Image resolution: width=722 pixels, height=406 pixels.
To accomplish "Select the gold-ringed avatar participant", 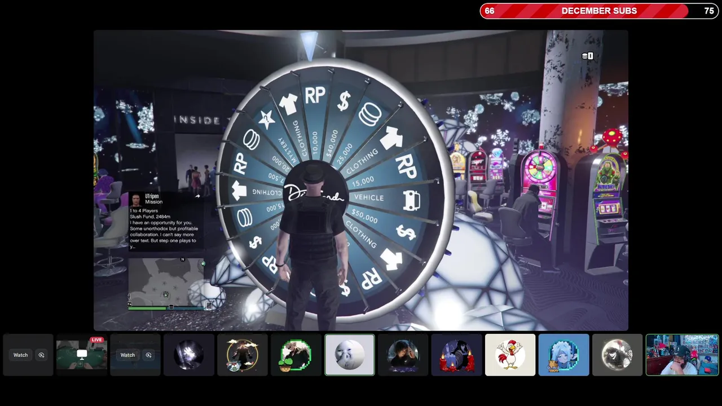I will (243, 355).
